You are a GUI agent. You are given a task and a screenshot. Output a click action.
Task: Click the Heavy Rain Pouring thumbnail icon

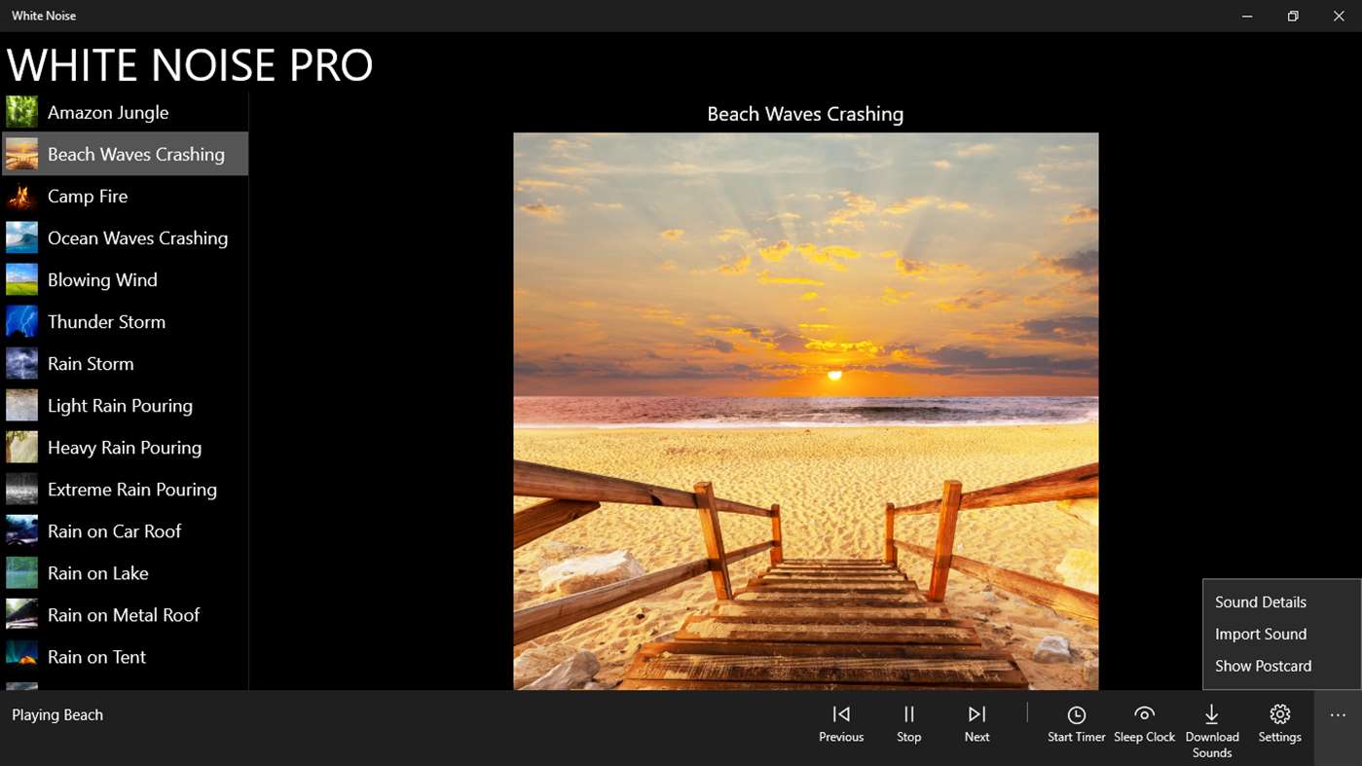(21, 447)
